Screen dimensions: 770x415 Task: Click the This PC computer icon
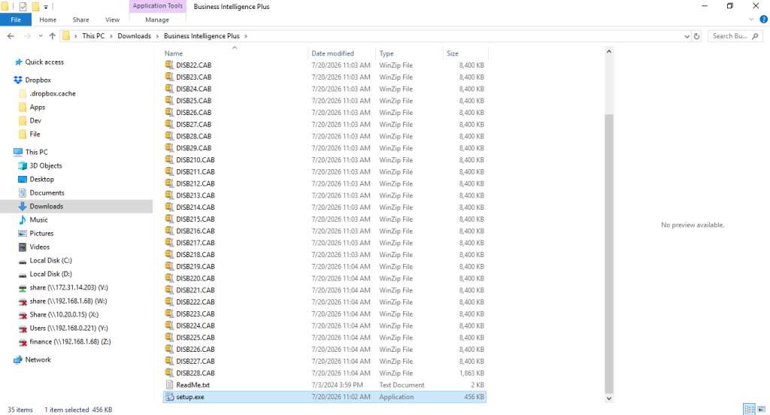pos(18,152)
